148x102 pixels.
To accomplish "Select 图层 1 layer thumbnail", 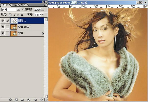I will pos(14,21).
